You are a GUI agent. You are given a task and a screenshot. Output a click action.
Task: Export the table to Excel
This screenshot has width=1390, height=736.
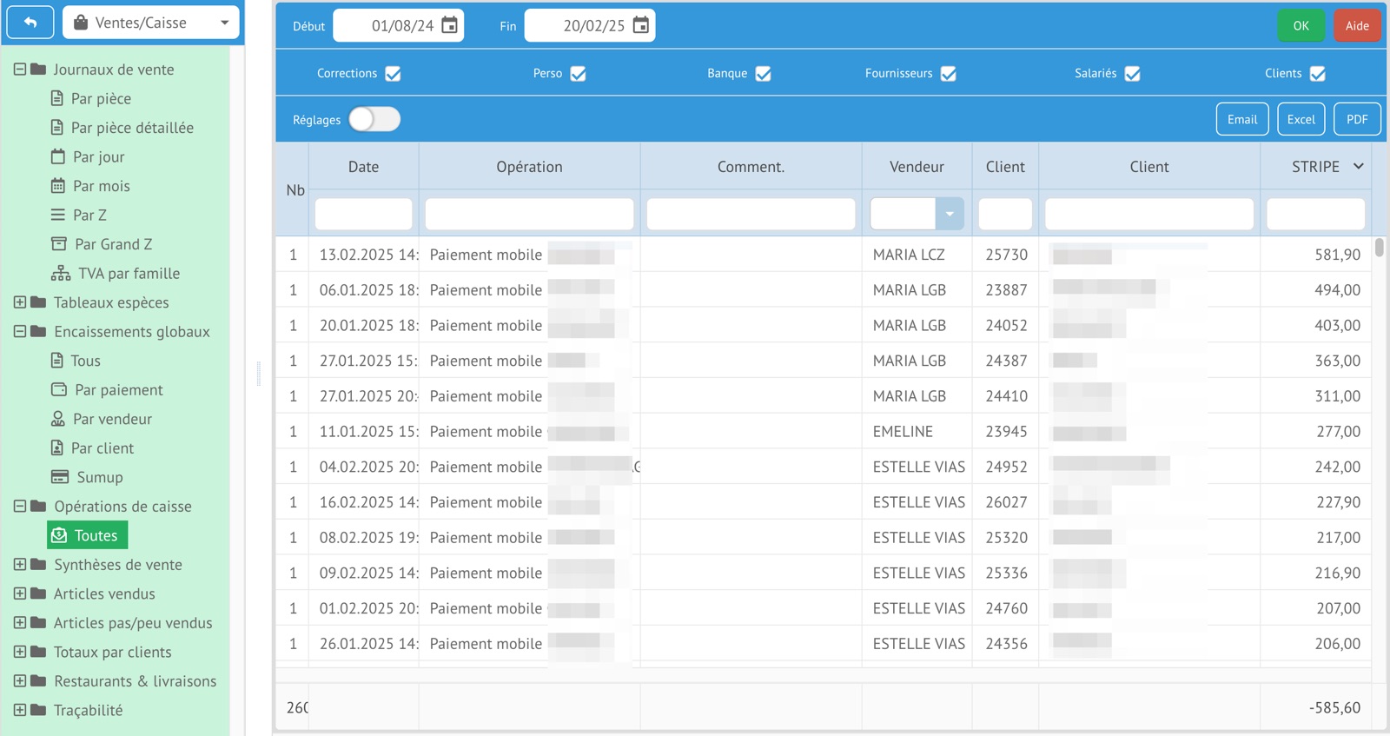pyautogui.click(x=1301, y=119)
